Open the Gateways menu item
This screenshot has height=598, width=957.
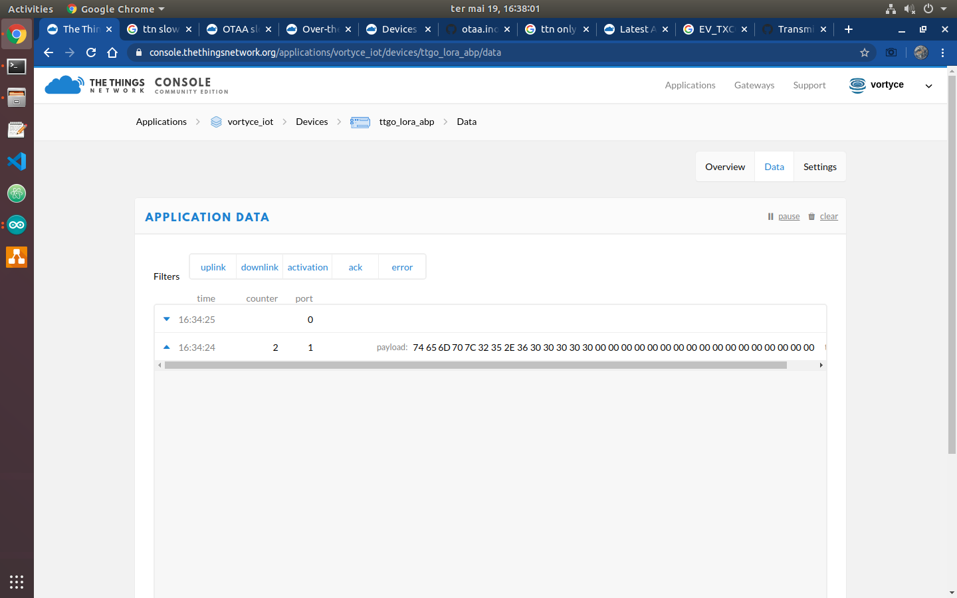coord(754,85)
